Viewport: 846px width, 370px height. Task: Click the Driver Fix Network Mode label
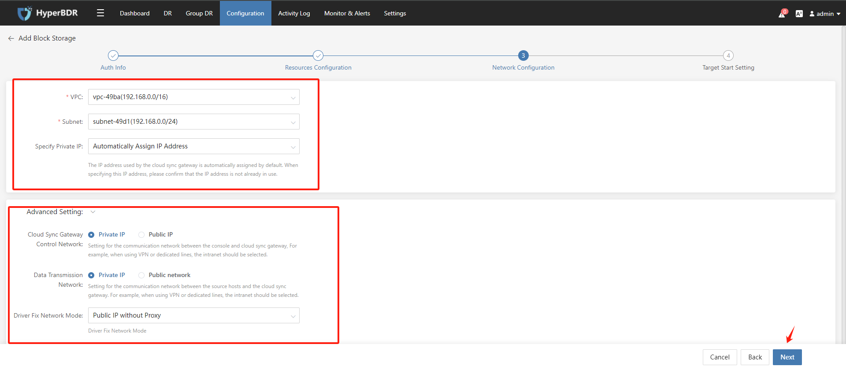coord(48,315)
